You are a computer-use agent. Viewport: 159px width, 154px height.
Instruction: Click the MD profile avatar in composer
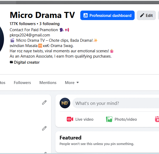(65, 103)
